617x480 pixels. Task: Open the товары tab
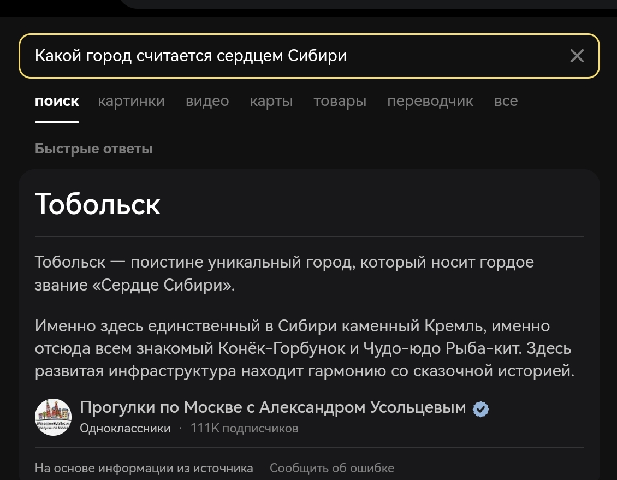340,101
